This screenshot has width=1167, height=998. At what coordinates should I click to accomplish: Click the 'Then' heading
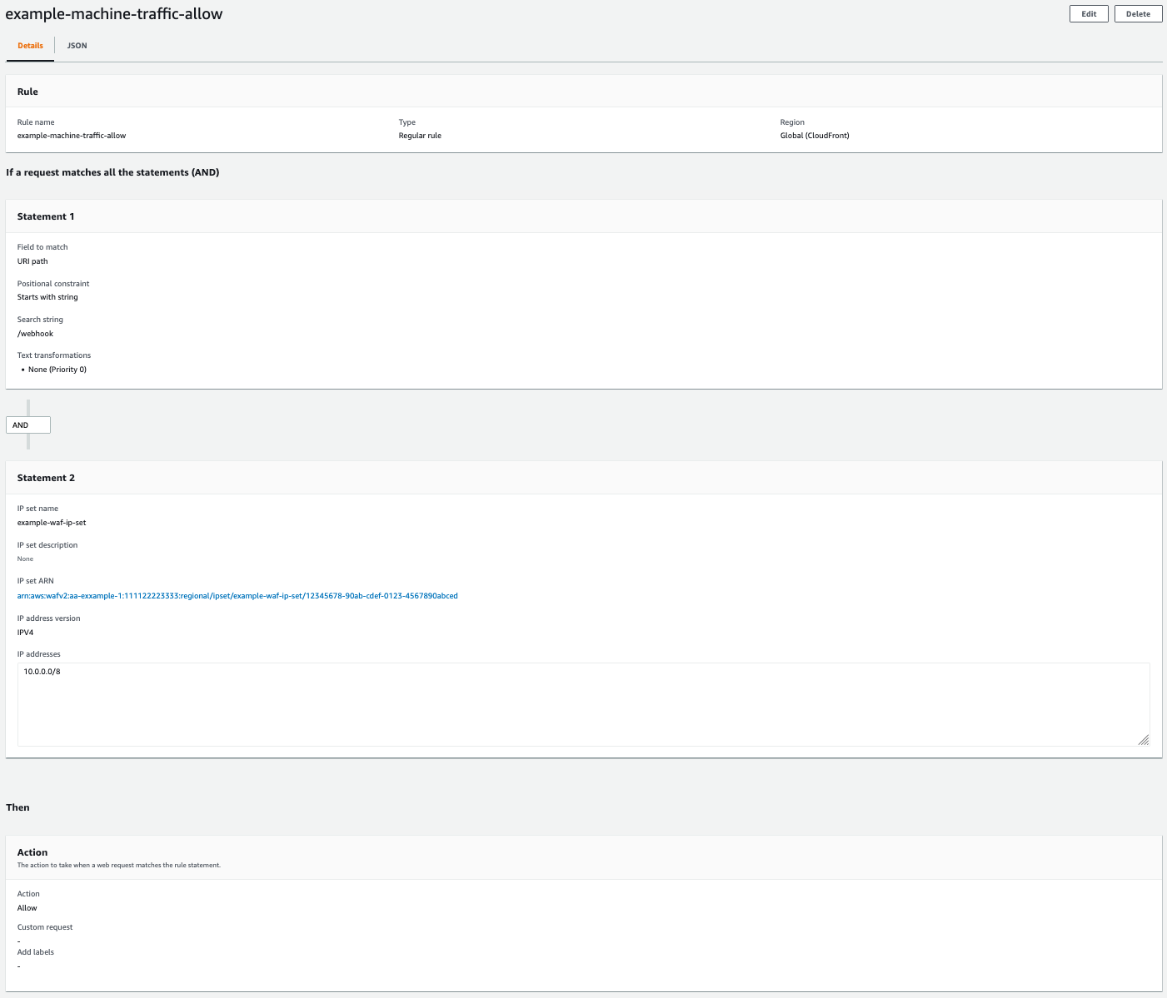point(17,807)
